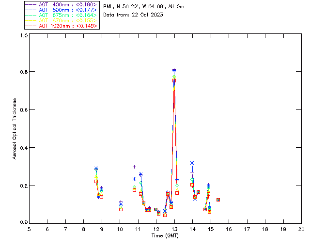Click the 0.6 y-axis tick label
The image size is (310, 248).
point(24,110)
